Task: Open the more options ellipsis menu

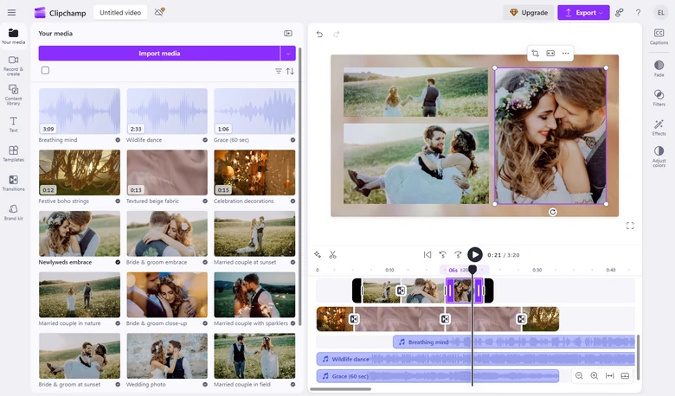Action: coord(565,53)
